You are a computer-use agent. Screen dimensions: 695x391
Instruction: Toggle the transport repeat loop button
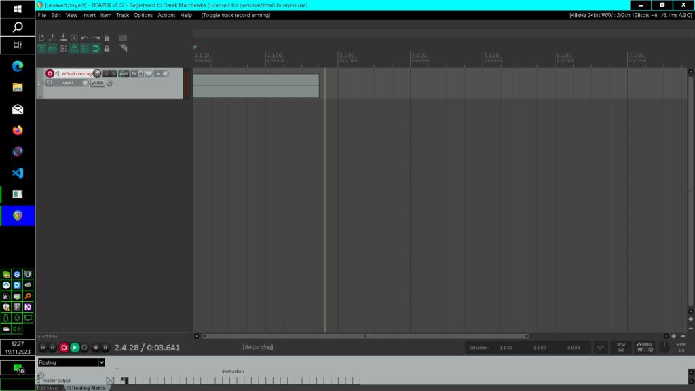pos(85,348)
